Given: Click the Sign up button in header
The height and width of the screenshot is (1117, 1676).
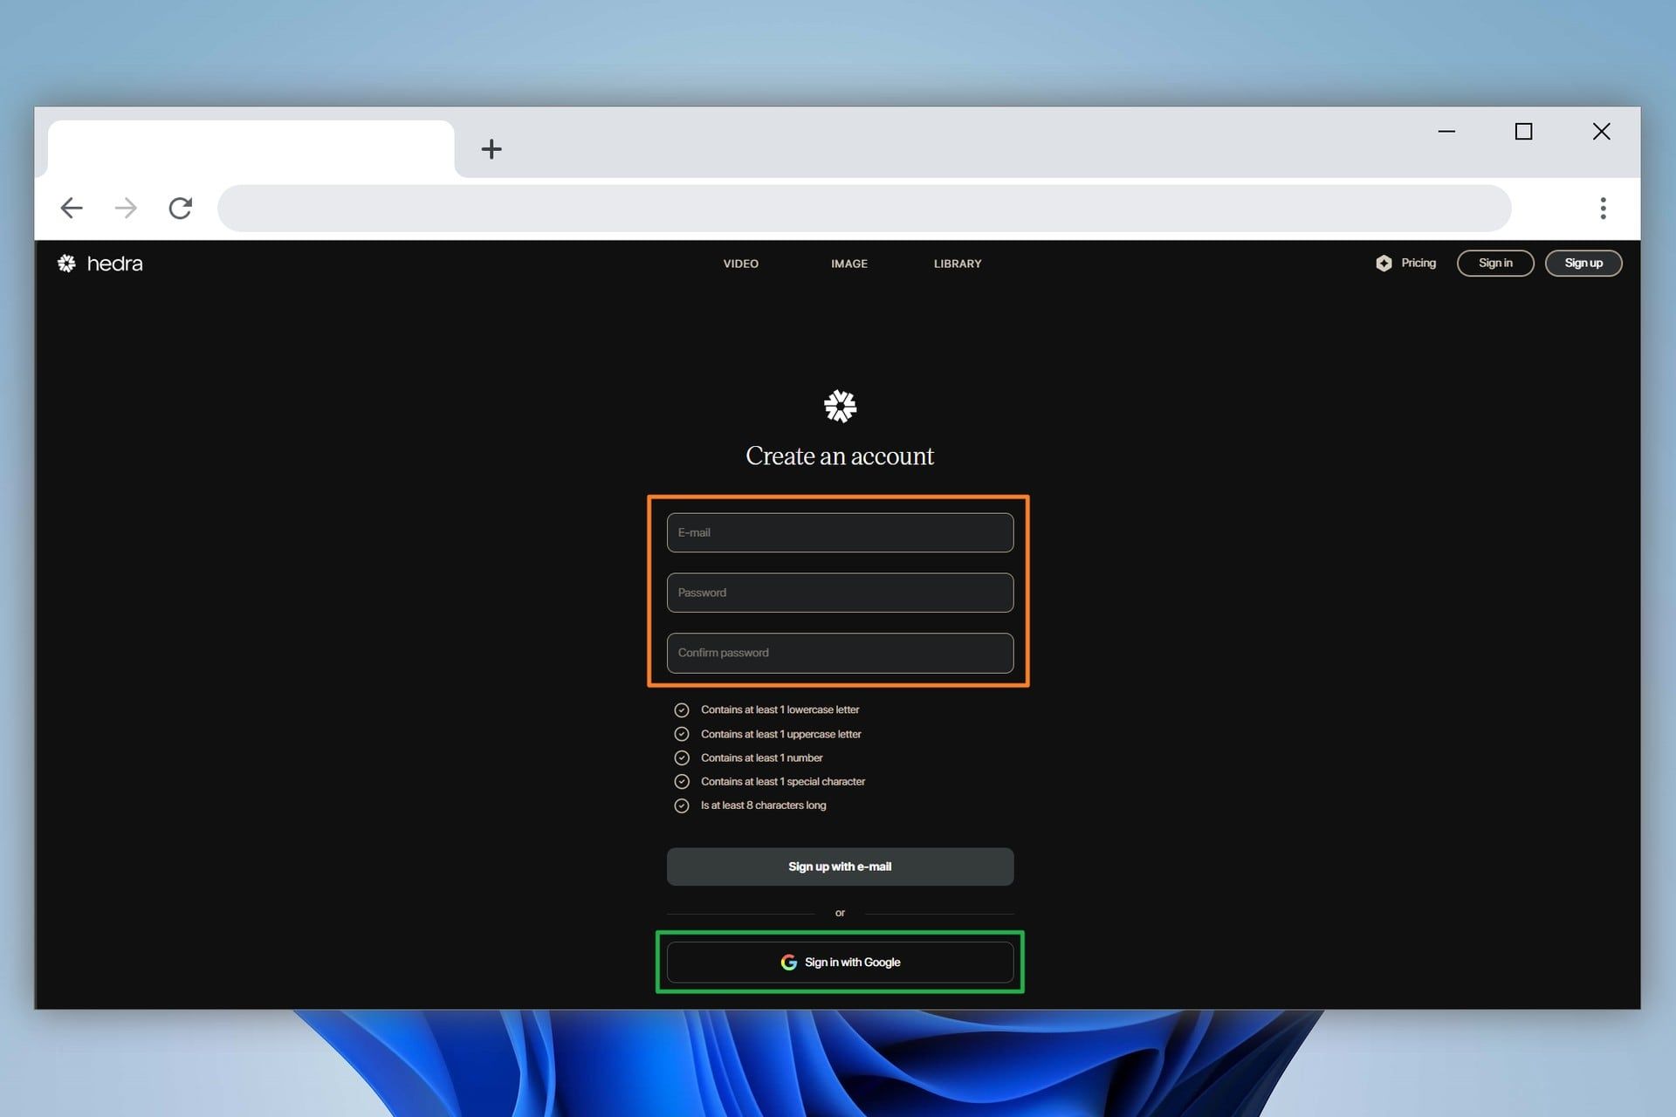Looking at the screenshot, I should point(1583,263).
